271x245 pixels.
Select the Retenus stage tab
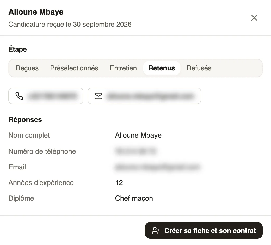click(162, 68)
